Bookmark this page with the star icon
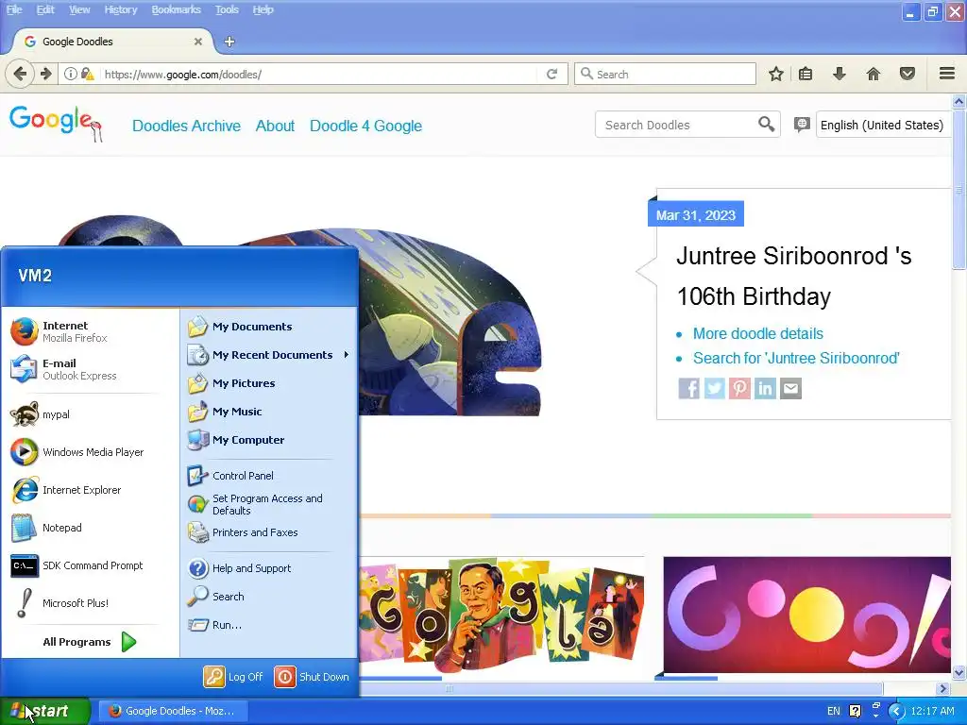967x725 pixels. point(776,74)
